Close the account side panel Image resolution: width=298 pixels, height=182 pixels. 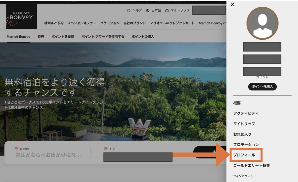[233, 4]
